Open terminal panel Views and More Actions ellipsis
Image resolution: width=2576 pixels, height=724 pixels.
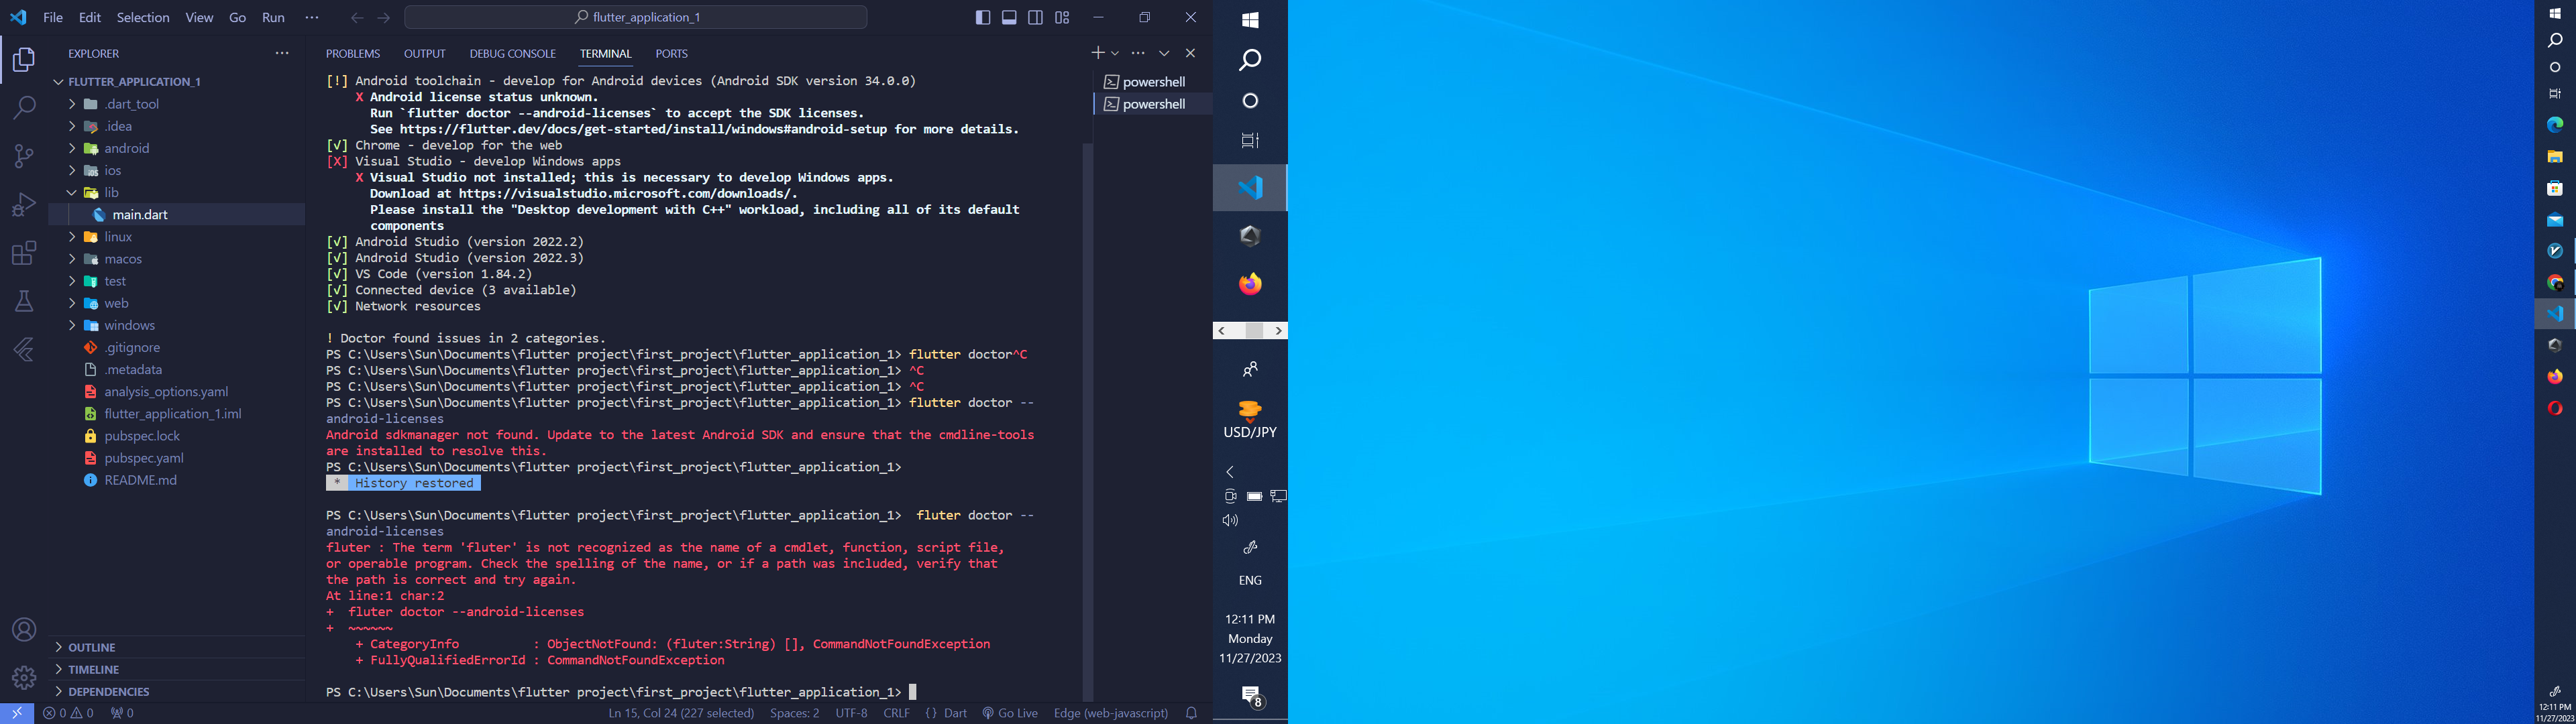(1138, 53)
